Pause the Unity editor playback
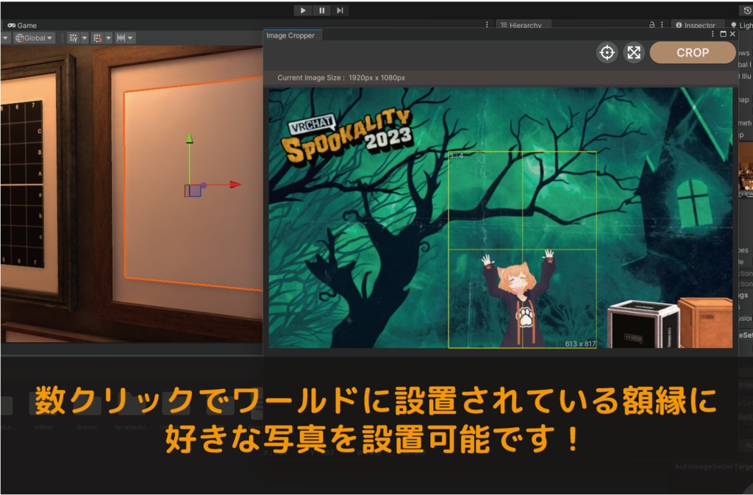The image size is (753, 495). click(322, 10)
